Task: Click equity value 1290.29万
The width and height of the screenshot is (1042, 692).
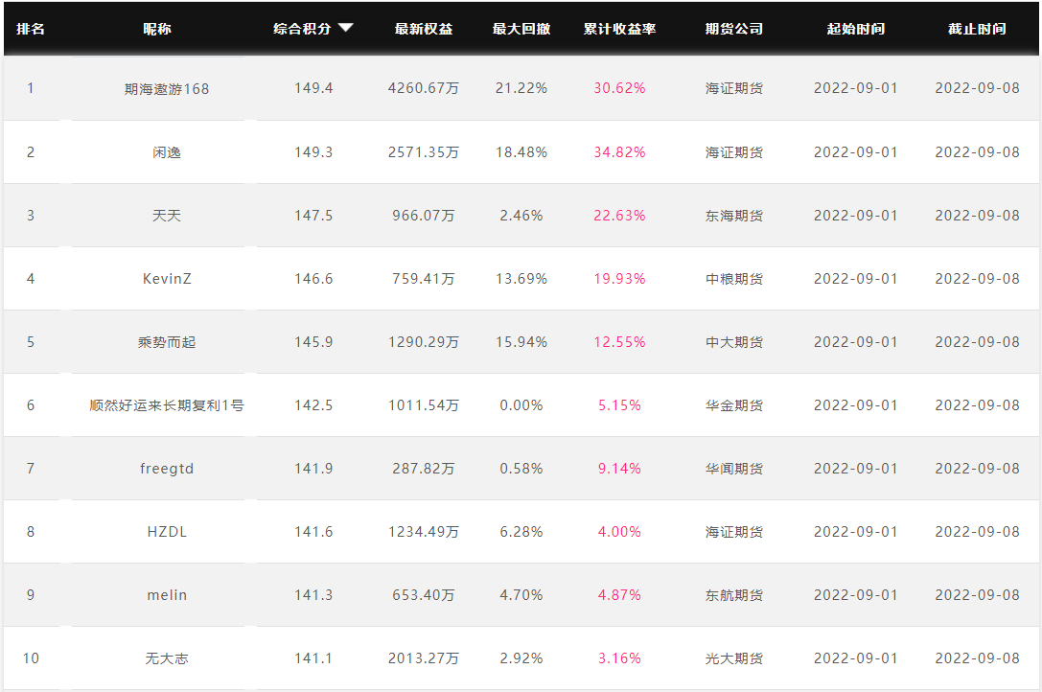Action: click(424, 341)
